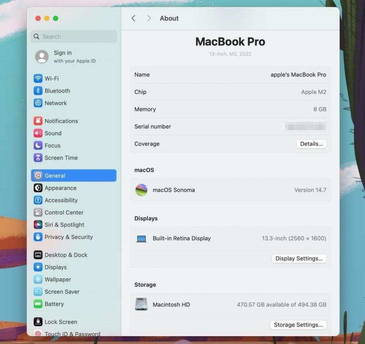Click the Apple M2 chip value
Viewport: 365px width, 344px height.
click(x=313, y=92)
